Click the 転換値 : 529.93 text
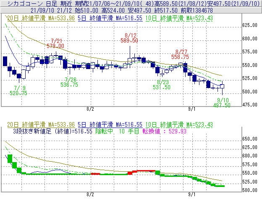The width and height of the screenshot is (262, 200). pos(165,131)
